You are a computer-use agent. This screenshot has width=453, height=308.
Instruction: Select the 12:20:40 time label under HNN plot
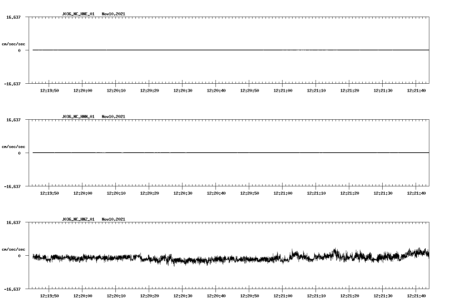[x=216, y=193]
